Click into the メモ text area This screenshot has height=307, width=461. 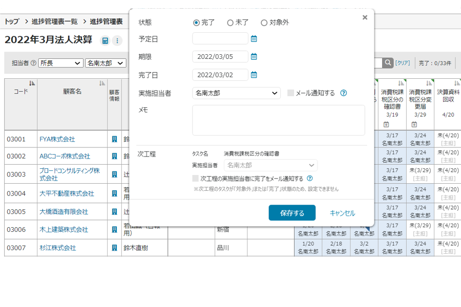(x=278, y=120)
